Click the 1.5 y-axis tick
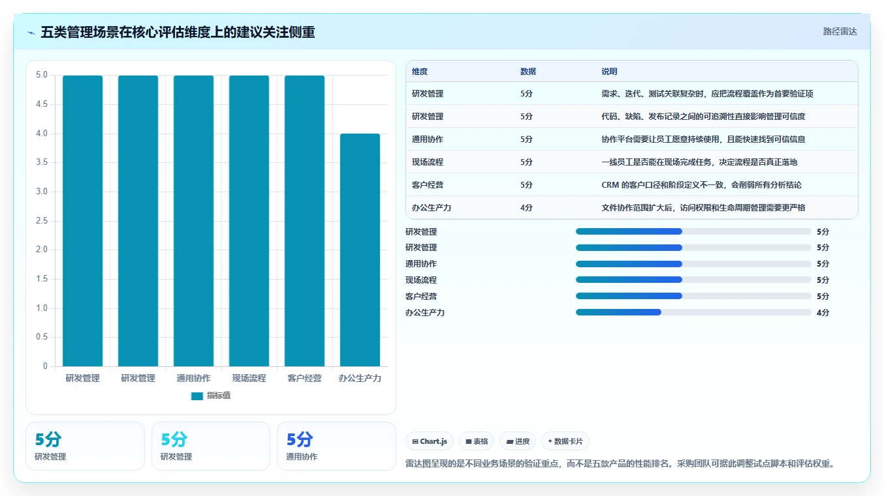 42,279
